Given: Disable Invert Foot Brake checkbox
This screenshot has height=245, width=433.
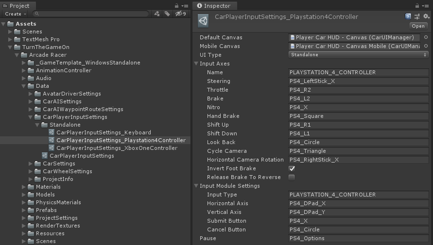Looking at the screenshot, I should coord(292,168).
